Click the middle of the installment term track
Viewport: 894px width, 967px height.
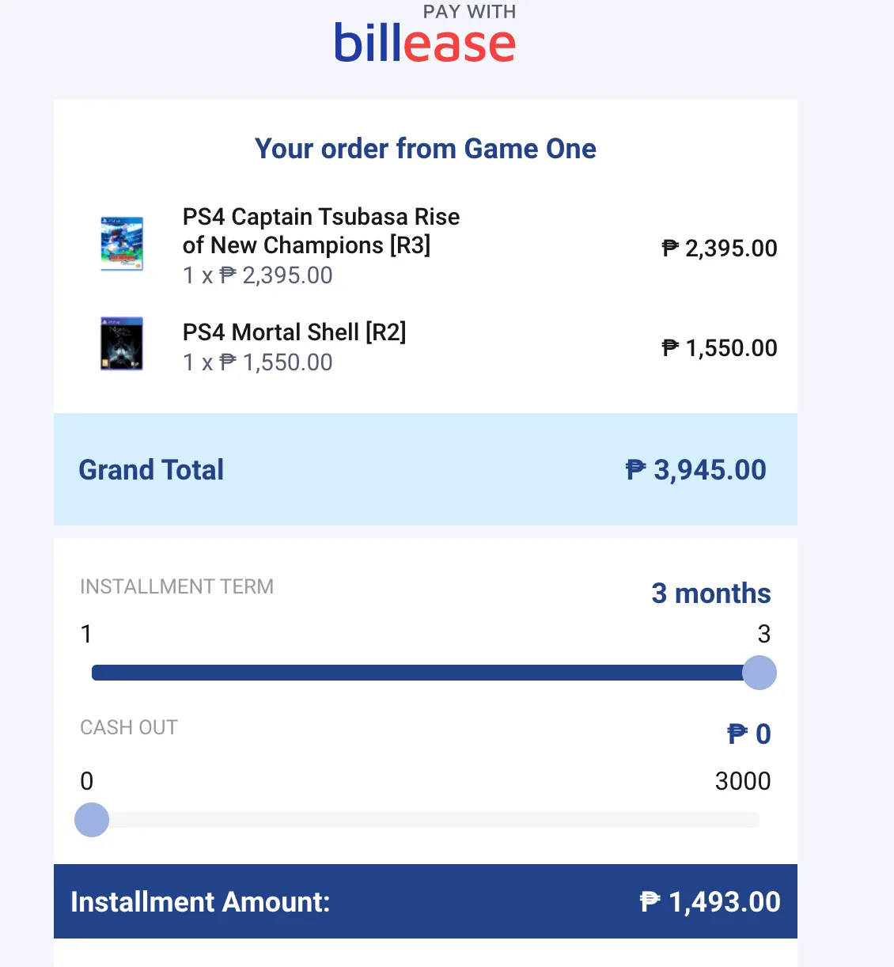click(426, 673)
